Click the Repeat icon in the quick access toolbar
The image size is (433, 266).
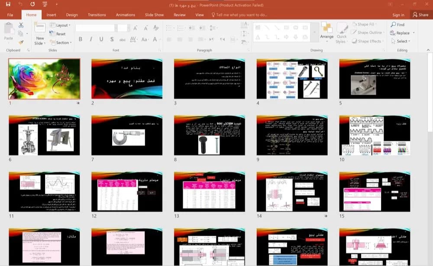tap(32, 4)
